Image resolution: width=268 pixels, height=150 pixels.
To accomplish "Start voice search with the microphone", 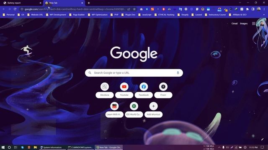I will 178,73.
